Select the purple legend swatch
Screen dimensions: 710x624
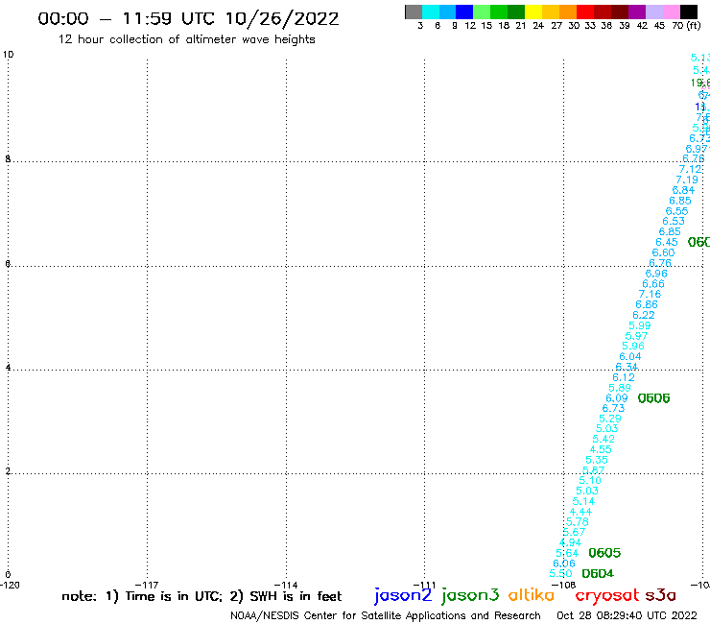click(x=637, y=12)
